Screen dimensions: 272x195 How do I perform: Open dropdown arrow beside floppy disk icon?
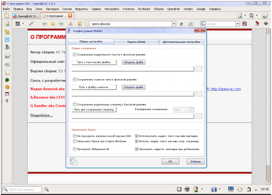coord(220,189)
